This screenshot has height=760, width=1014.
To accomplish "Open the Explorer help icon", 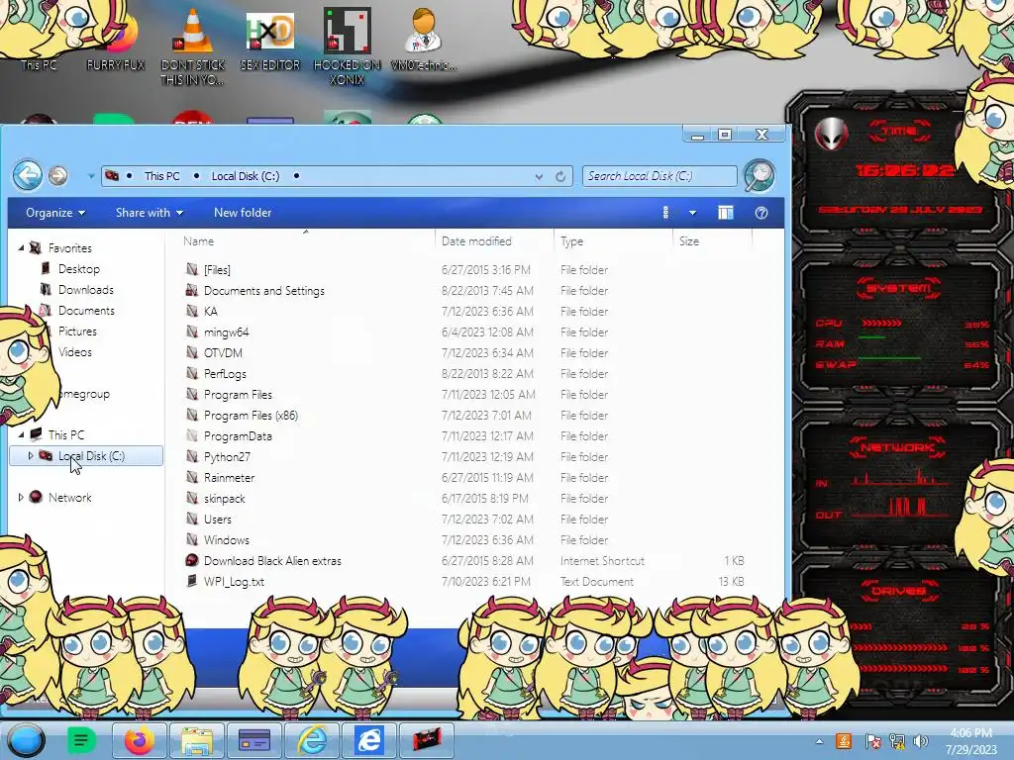I will pos(761,213).
